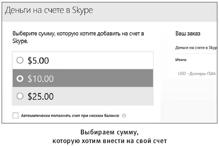Click the 'Ваш заказ' heading
Screen dimensions: 219x146
pos(188,34)
